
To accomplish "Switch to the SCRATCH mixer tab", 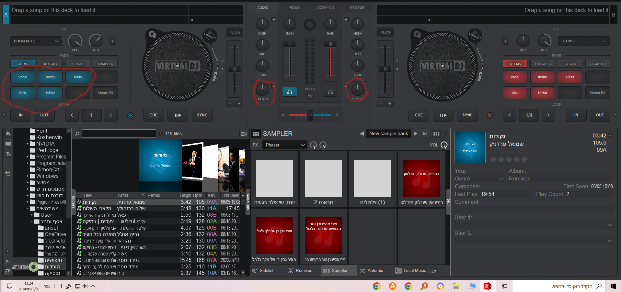I will pos(326,7).
